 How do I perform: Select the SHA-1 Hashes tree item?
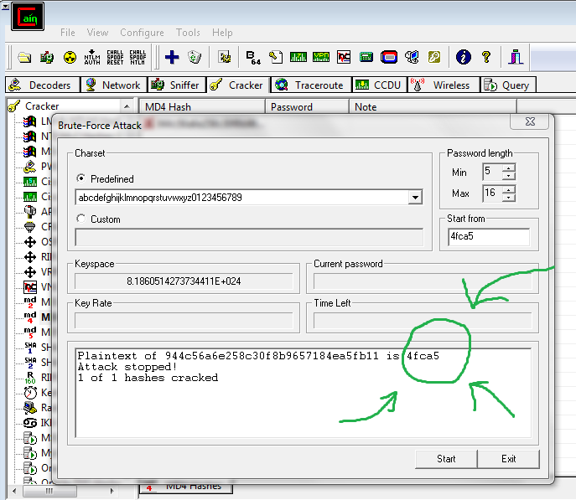(x=37, y=348)
